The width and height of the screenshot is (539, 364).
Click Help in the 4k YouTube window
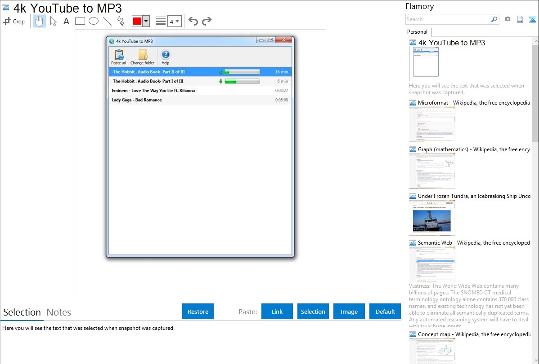pyautogui.click(x=165, y=57)
